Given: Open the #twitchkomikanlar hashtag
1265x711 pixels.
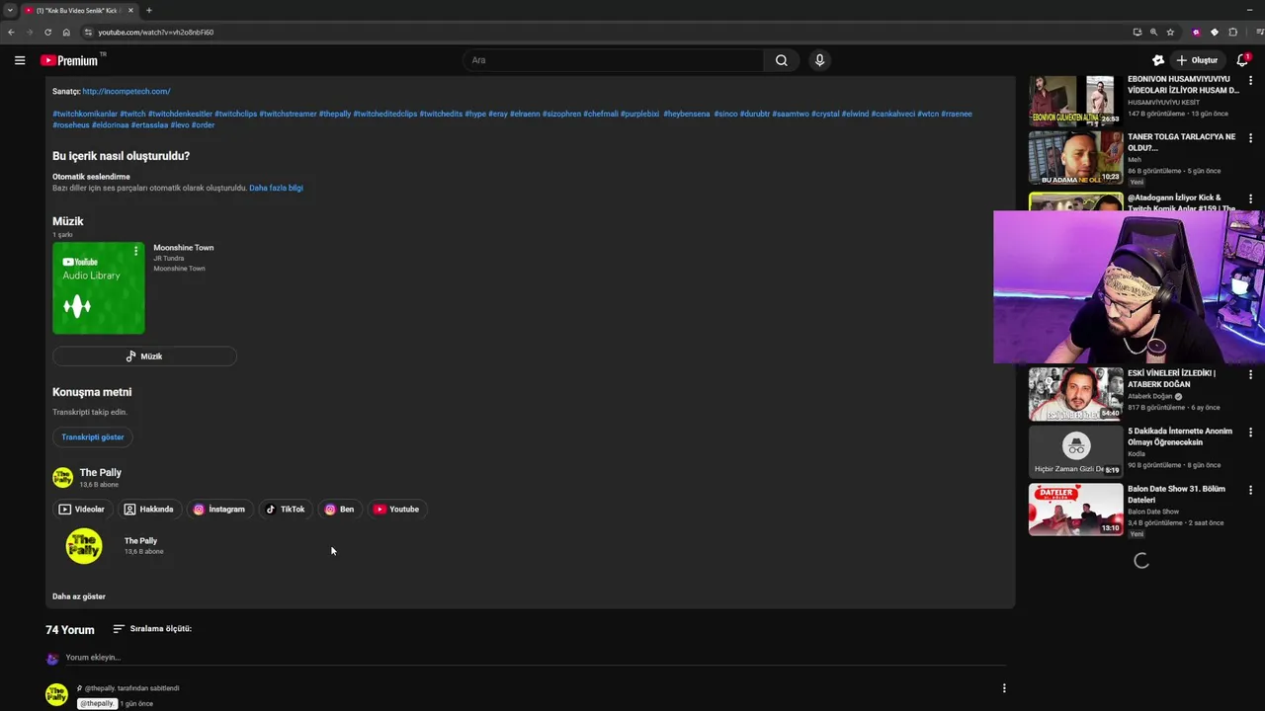Looking at the screenshot, I should coord(85,114).
